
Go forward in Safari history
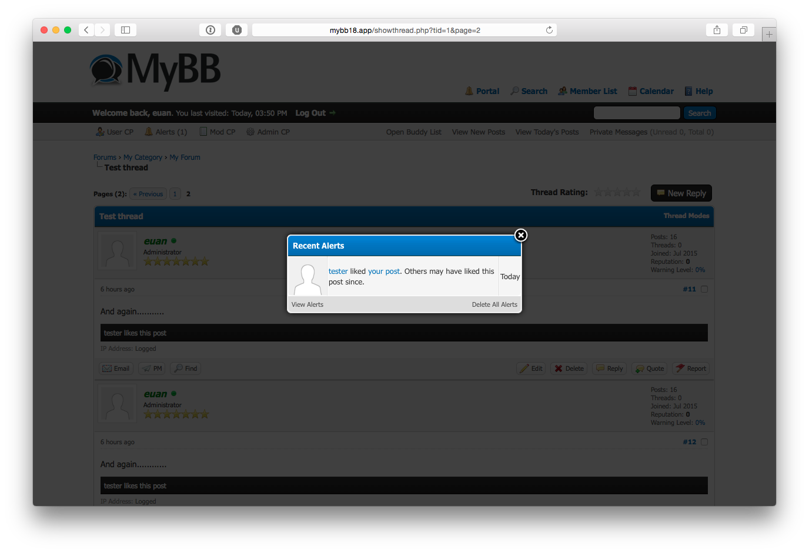point(102,30)
